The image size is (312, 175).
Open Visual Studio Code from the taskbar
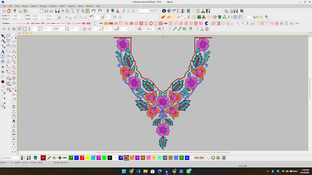[x=138, y=171]
